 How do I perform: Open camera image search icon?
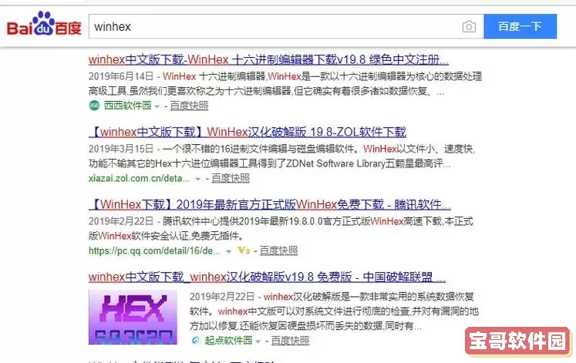click(469, 27)
